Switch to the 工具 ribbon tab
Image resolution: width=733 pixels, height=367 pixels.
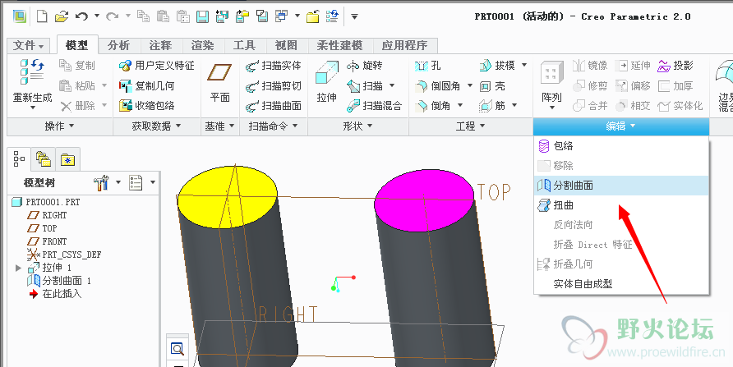(x=244, y=45)
